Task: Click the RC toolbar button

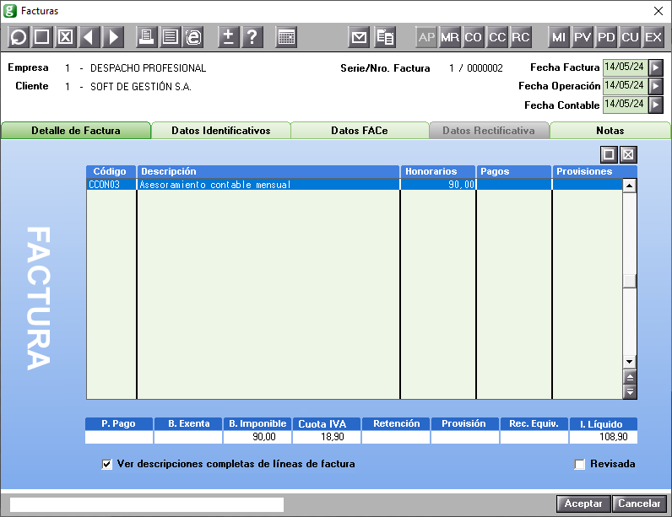Action: click(x=521, y=37)
